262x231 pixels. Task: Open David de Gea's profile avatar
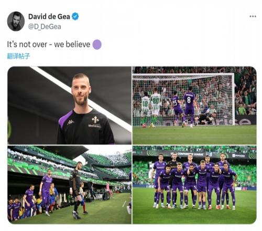coord(16,22)
